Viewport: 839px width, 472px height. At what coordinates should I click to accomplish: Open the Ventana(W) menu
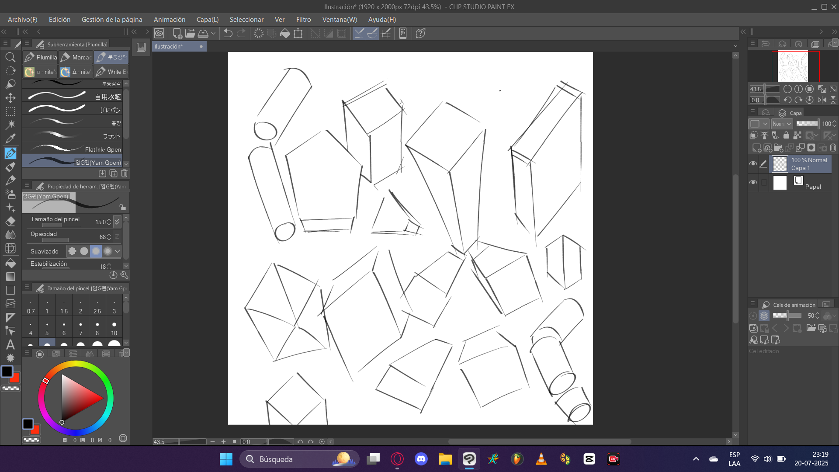340,20
